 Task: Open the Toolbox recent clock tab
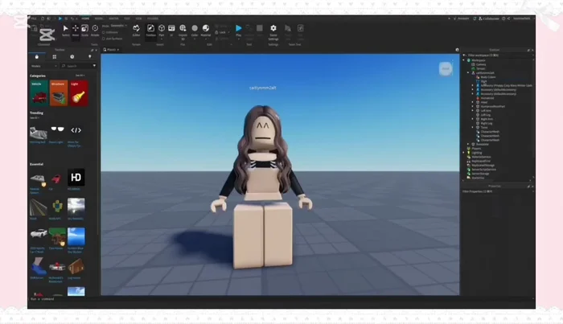(72, 57)
